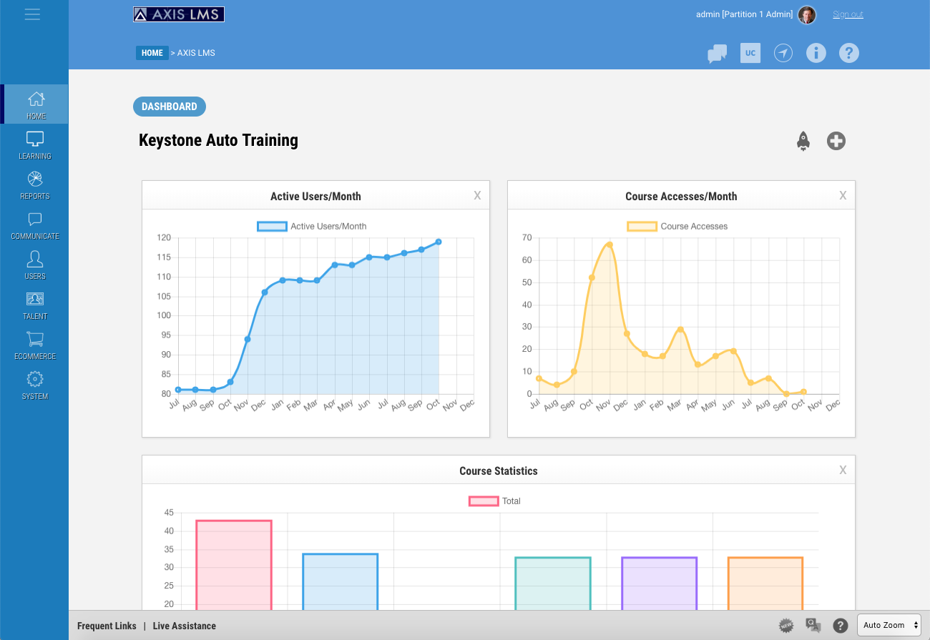Image resolution: width=930 pixels, height=640 pixels.
Task: Toggle the Course Accesses legend series
Action: pyautogui.click(x=677, y=226)
